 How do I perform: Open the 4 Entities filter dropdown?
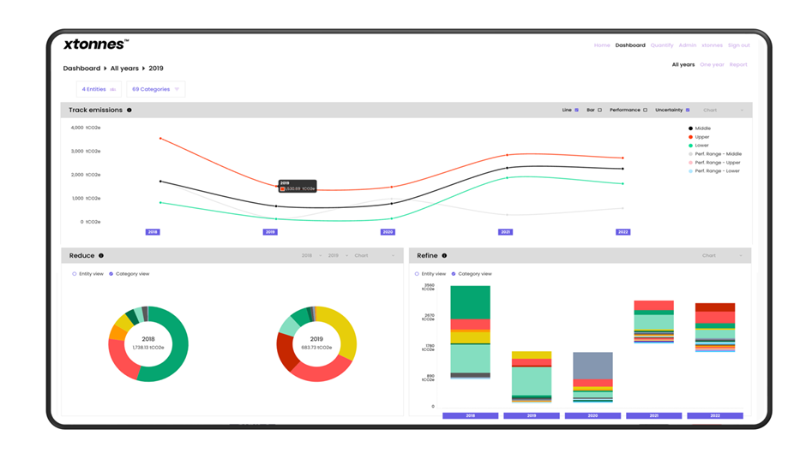pos(99,89)
